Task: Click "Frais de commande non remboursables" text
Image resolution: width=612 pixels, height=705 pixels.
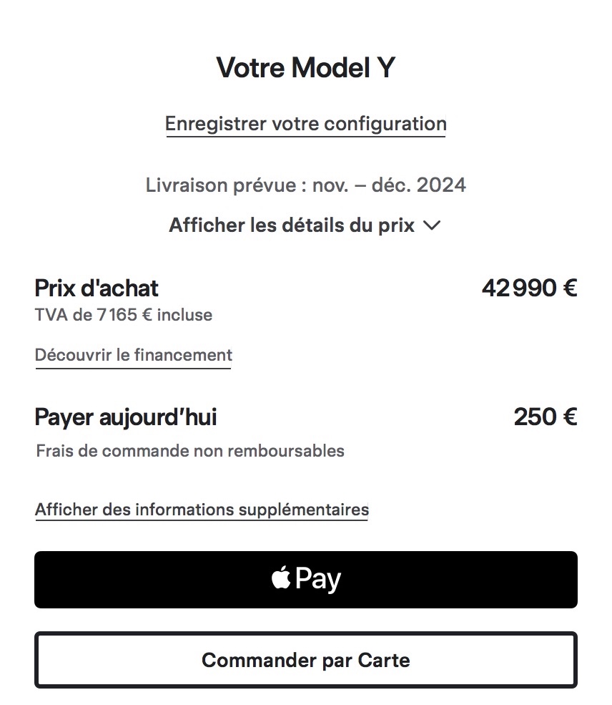Action: point(190,451)
